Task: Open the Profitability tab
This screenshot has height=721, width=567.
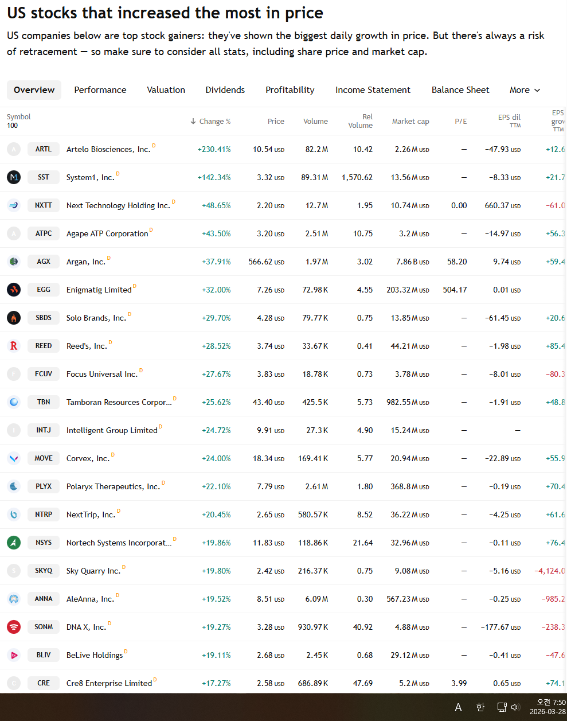Action: pyautogui.click(x=290, y=90)
